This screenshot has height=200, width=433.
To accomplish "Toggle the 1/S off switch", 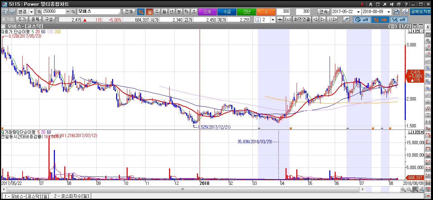I will click(398, 19).
